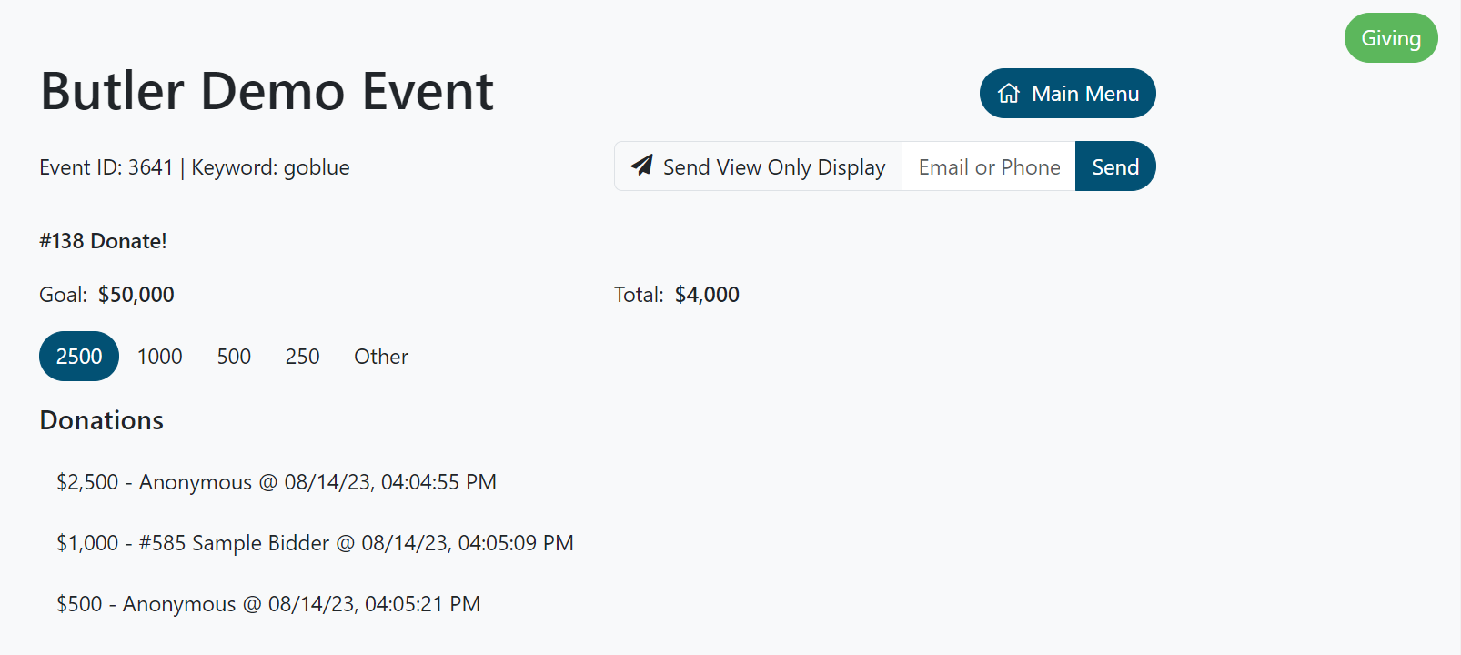1461x655 pixels.
Task: Click the home icon in Main Menu
Action: tap(1008, 94)
